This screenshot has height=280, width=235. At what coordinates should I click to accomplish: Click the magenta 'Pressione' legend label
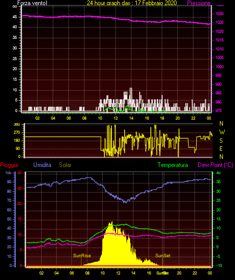click(199, 3)
